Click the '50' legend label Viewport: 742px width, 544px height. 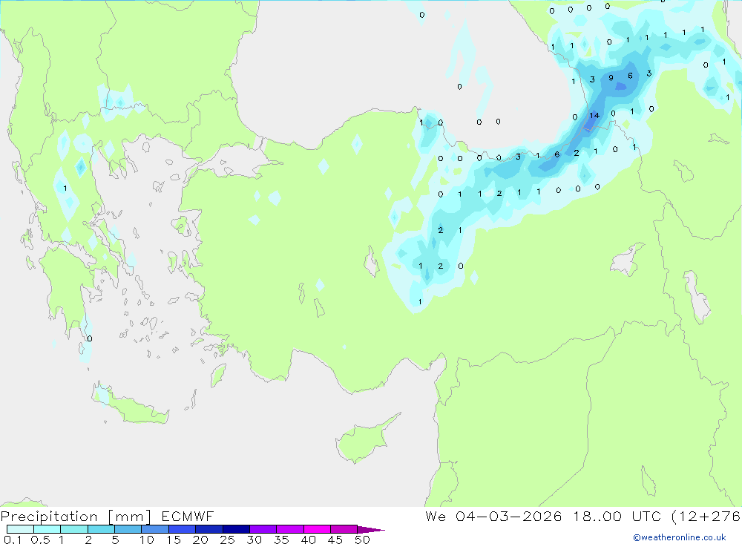click(x=362, y=540)
